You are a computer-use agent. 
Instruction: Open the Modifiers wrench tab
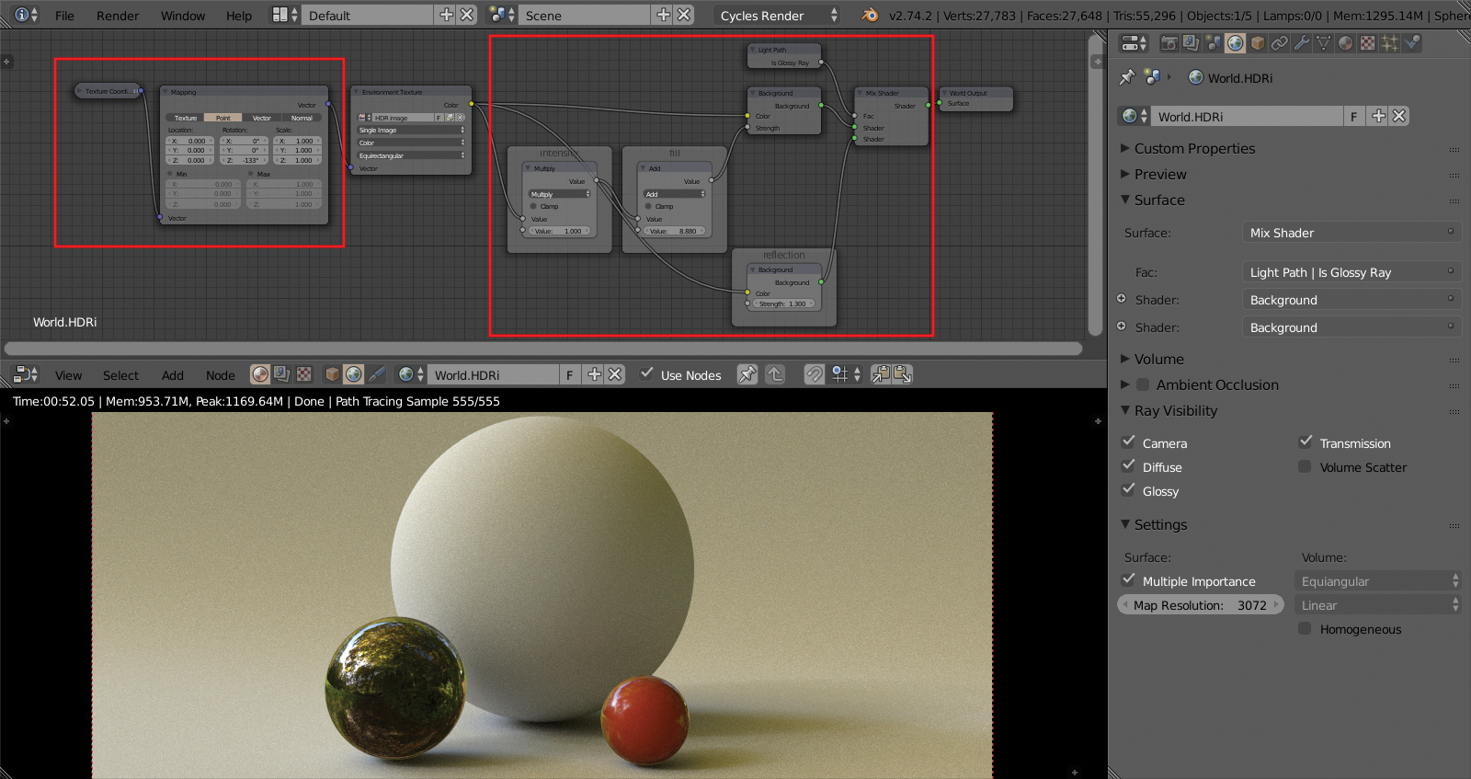[1302, 42]
